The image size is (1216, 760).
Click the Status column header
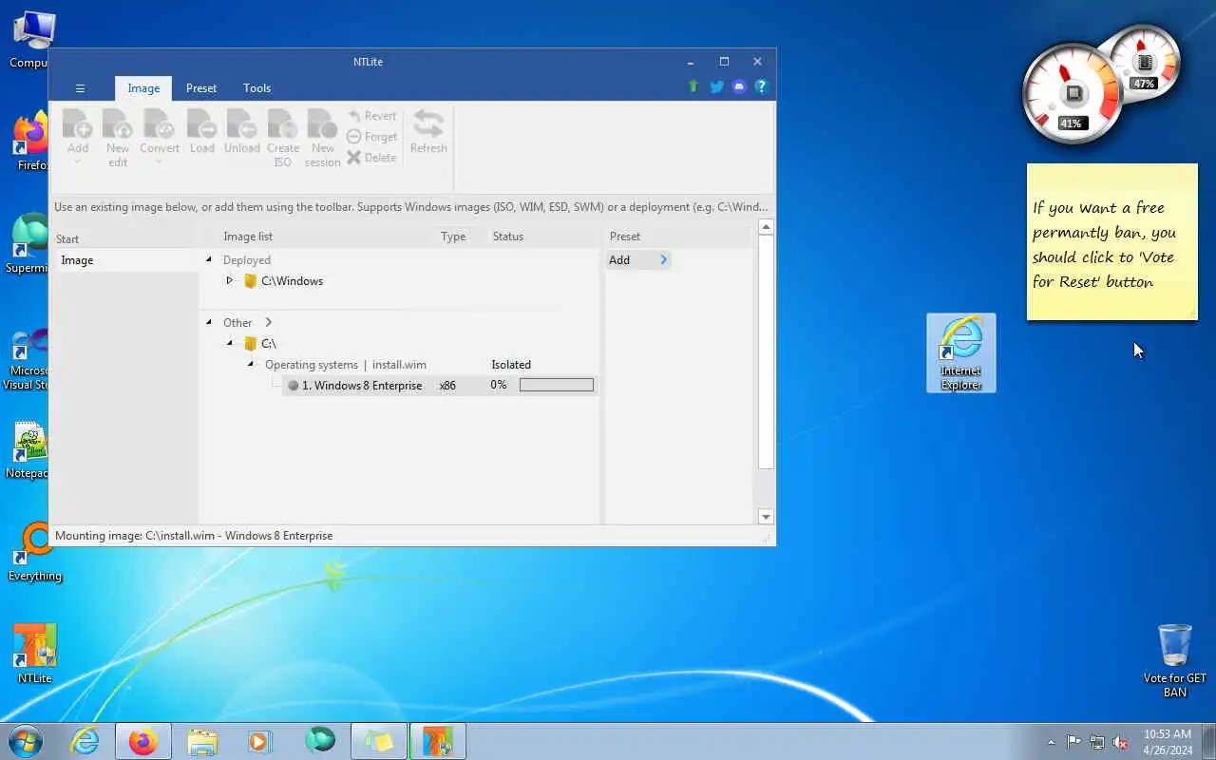pyautogui.click(x=508, y=237)
